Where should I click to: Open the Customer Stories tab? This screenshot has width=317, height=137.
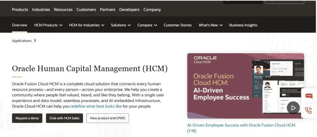[x=177, y=25]
